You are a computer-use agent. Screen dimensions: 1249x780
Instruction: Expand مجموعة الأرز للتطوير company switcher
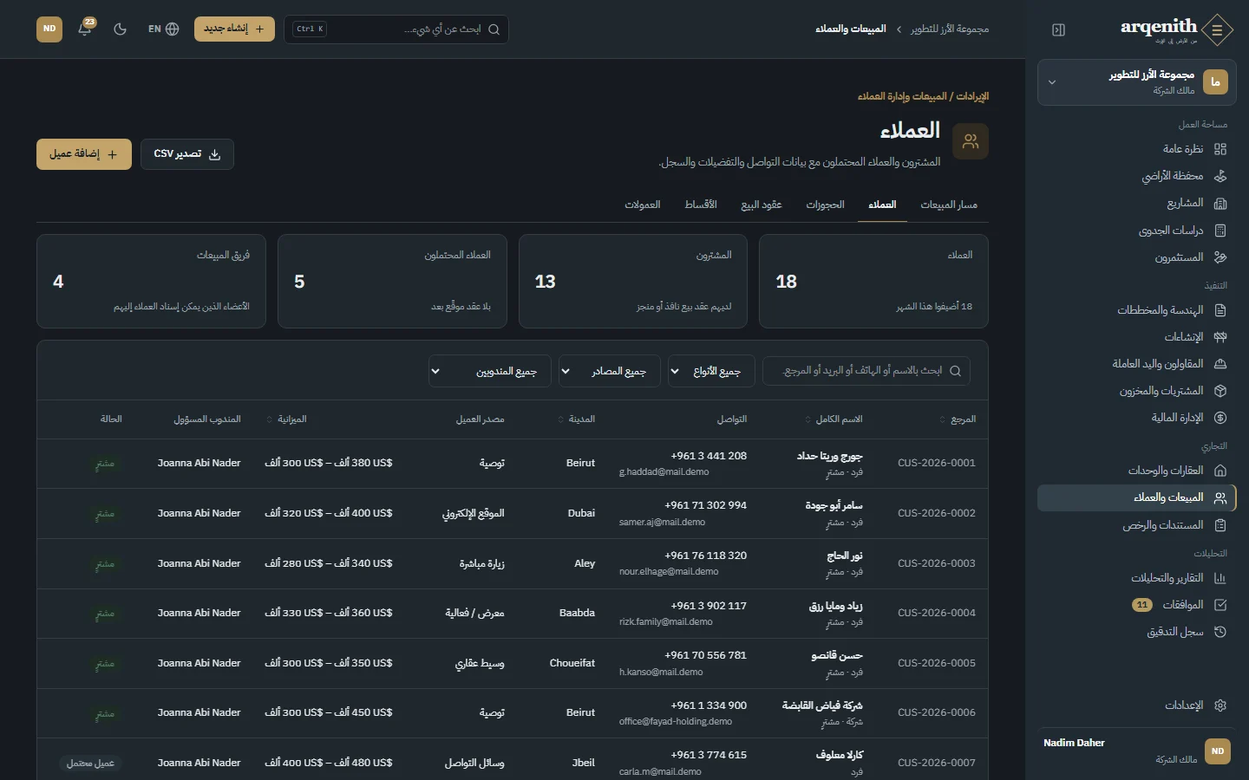[1136, 82]
